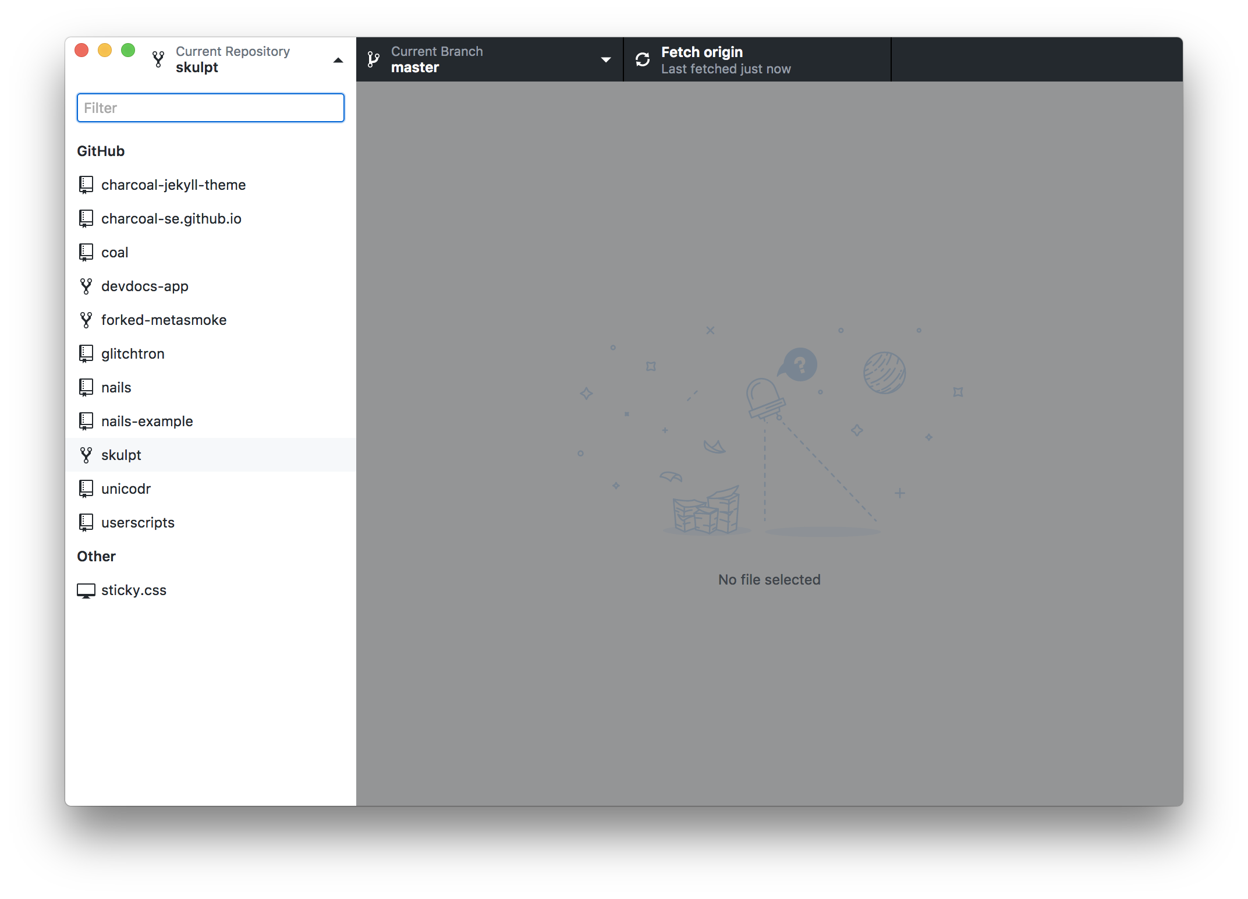This screenshot has width=1248, height=899.
Task: Click the repository book icon beside coal
Action: [x=86, y=252]
